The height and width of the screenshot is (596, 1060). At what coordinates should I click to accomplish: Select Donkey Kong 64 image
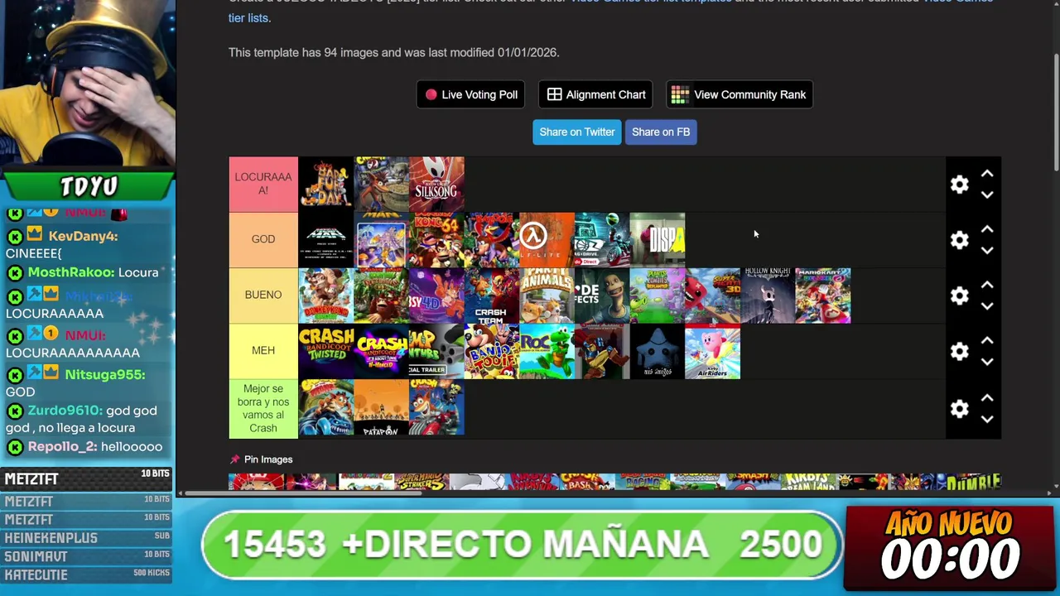(436, 240)
